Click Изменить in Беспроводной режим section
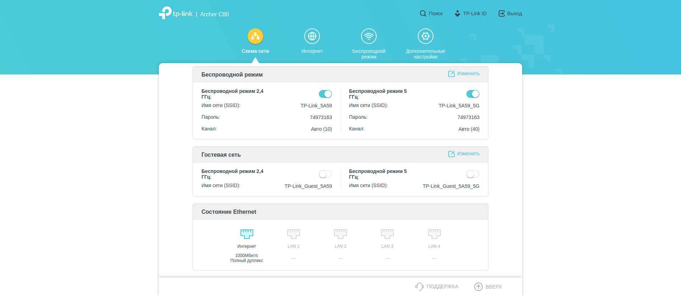681x296 pixels. 464,74
